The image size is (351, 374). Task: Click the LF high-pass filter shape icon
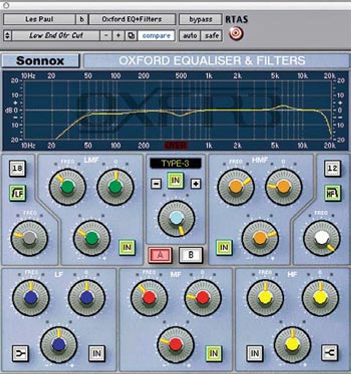[x=18, y=193]
